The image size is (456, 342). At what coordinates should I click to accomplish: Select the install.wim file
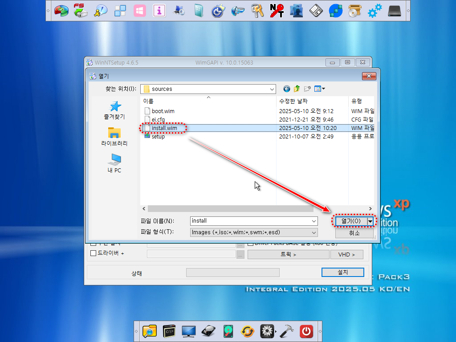point(164,128)
